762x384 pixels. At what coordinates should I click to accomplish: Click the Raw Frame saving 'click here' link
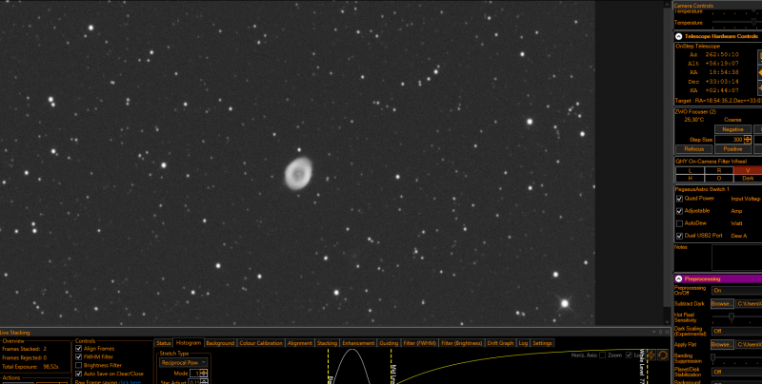(x=130, y=382)
